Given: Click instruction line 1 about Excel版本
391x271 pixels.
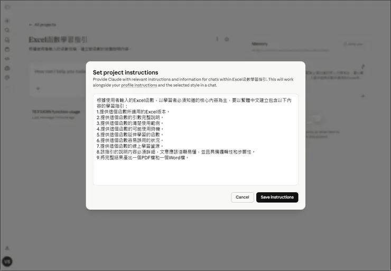Looking at the screenshot, I should [133, 112].
